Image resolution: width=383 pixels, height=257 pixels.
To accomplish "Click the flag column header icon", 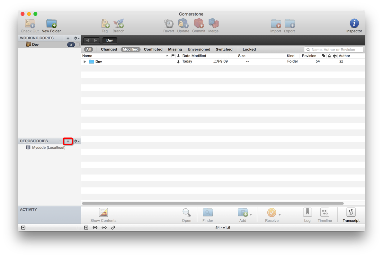I will pyautogui.click(x=173, y=56).
